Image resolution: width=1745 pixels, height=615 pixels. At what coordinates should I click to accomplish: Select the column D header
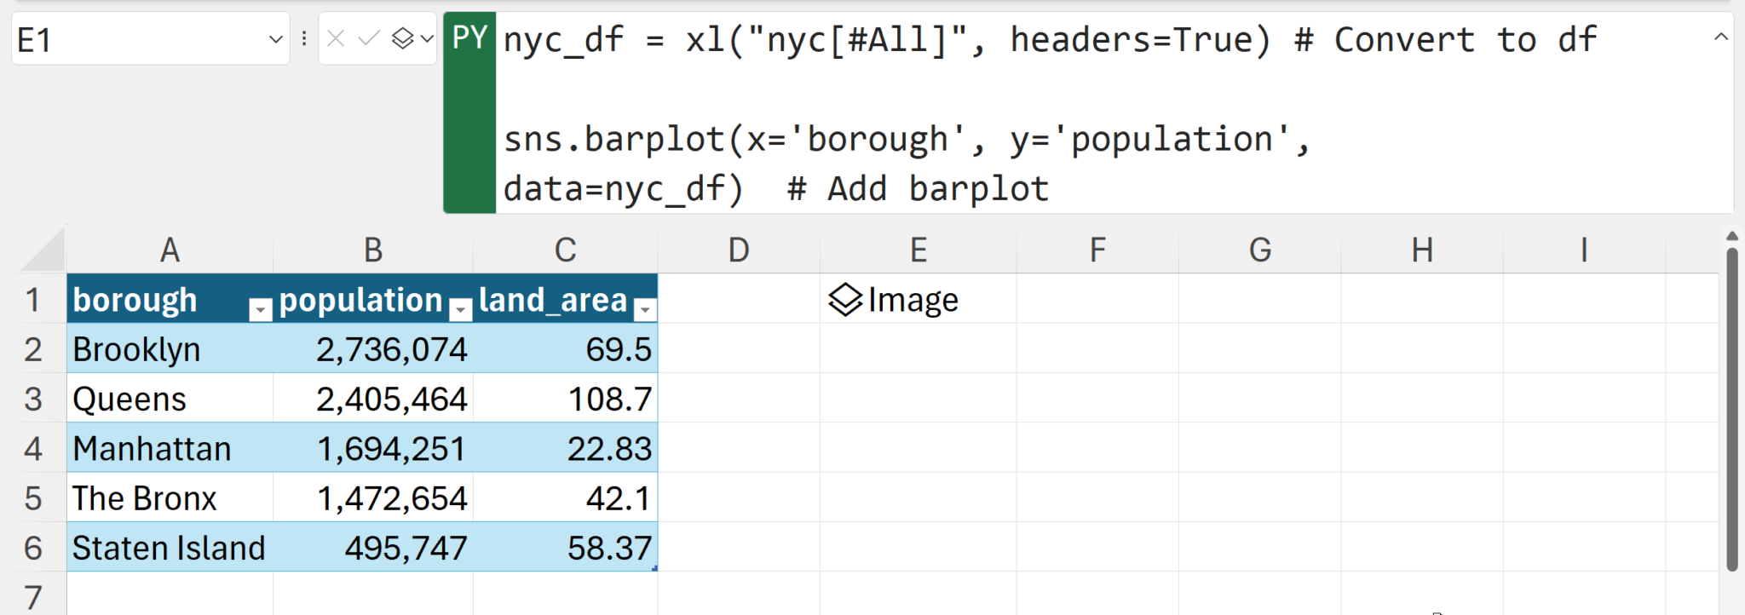(x=738, y=250)
